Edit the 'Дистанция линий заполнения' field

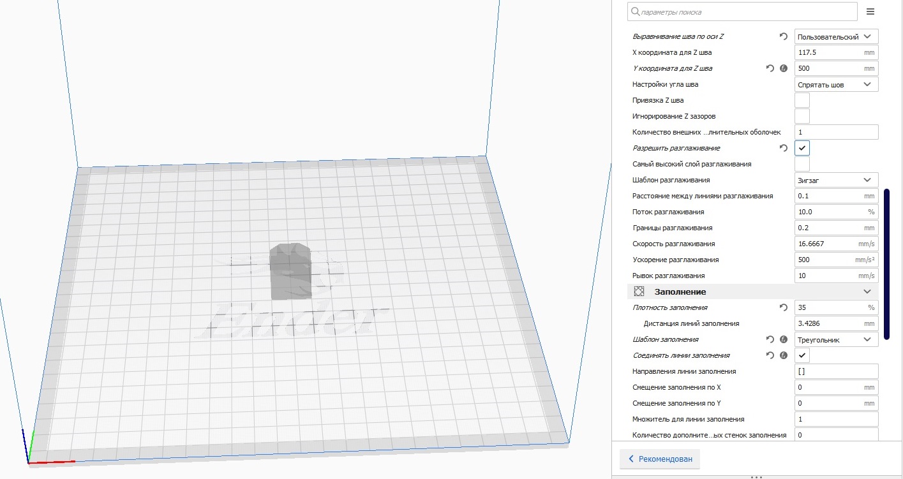tap(837, 323)
